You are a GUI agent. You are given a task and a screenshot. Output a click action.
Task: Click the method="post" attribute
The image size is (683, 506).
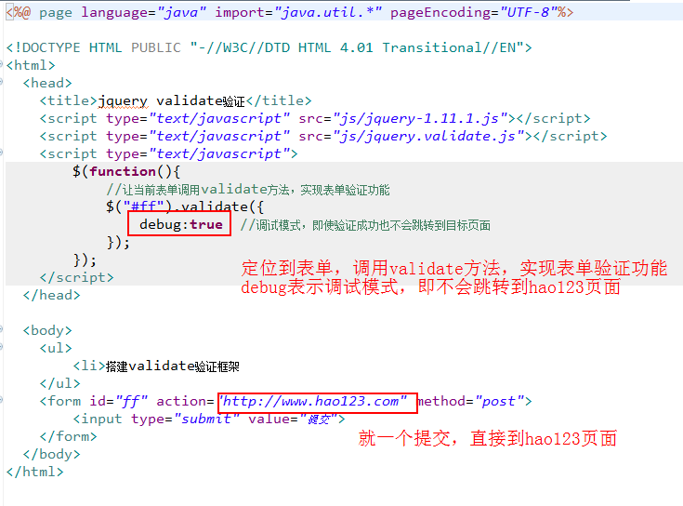(470, 401)
